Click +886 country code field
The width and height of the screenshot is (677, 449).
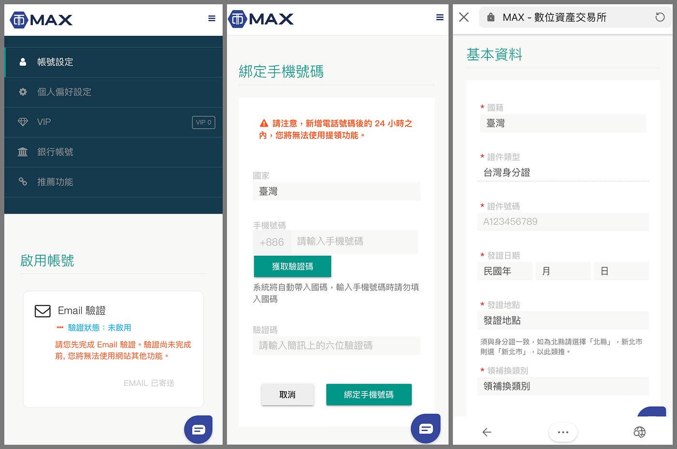[x=272, y=242]
